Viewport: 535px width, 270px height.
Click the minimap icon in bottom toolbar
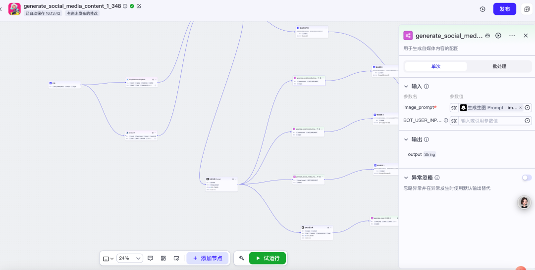(x=176, y=258)
